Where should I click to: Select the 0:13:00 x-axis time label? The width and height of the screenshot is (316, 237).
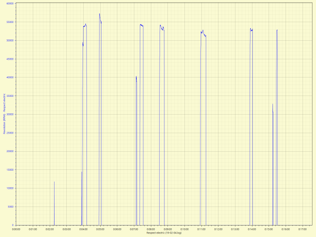tap(235, 229)
